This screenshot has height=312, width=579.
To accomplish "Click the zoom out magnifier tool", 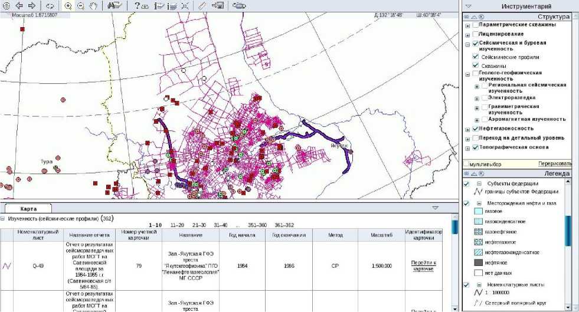I will (x=81, y=6).
